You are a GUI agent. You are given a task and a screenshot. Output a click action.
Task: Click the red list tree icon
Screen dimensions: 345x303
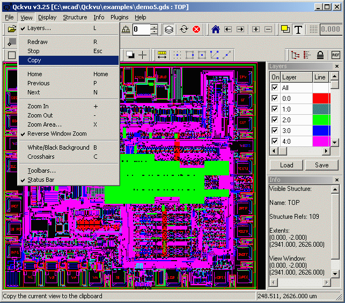[x=307, y=55]
